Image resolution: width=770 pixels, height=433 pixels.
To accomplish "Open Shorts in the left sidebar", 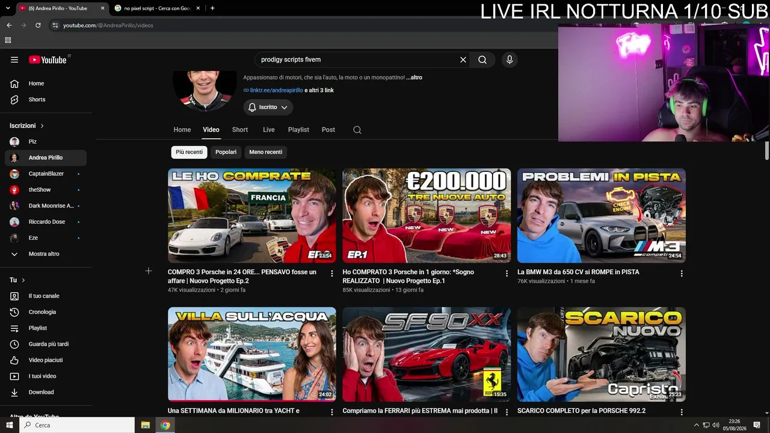I will 46,100.
